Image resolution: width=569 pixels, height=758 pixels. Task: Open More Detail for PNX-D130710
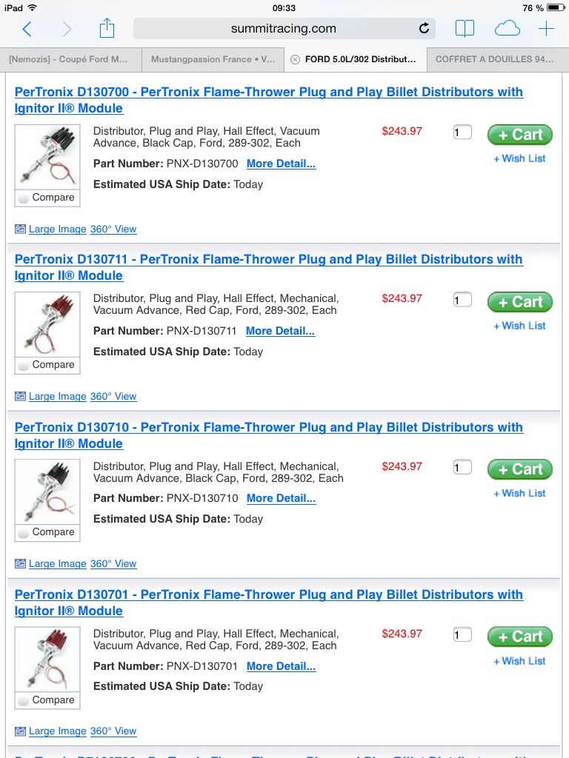[x=281, y=498]
